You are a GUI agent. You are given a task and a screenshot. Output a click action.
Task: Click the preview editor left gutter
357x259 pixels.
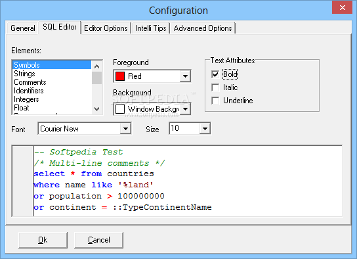[23, 181]
